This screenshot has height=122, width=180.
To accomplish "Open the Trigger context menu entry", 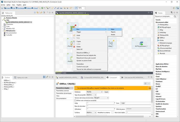I will [x=90, y=32].
